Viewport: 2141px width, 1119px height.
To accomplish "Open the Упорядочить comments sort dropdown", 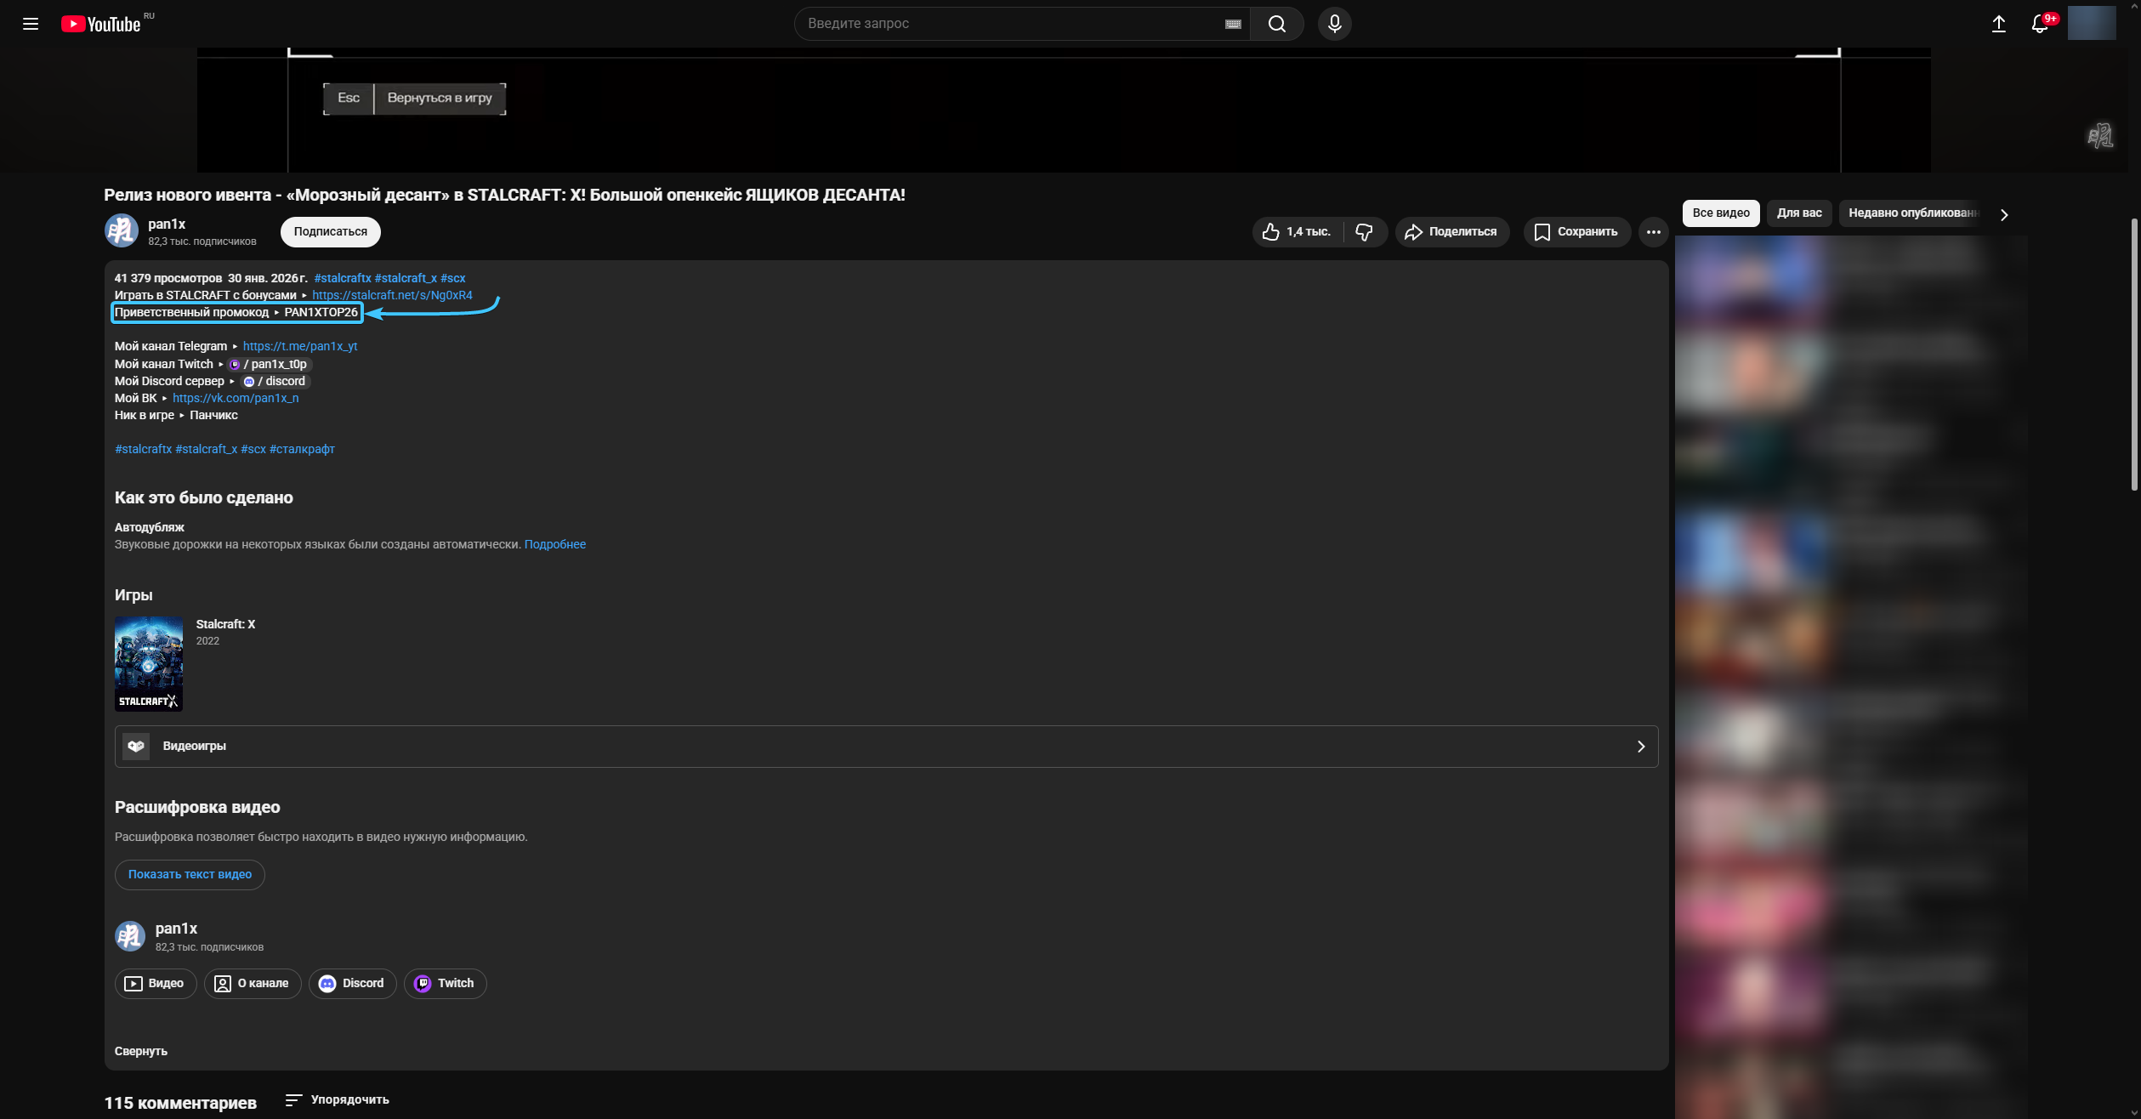I will click(338, 1100).
